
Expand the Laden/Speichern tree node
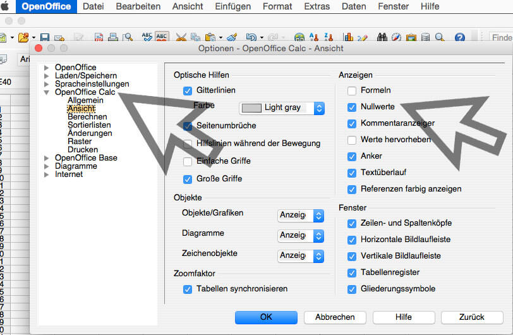coord(47,76)
